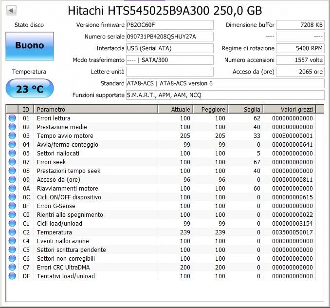Click status orb for Errori CRC UltraDMA
The height and width of the screenshot is (308, 330).
click(x=12, y=267)
